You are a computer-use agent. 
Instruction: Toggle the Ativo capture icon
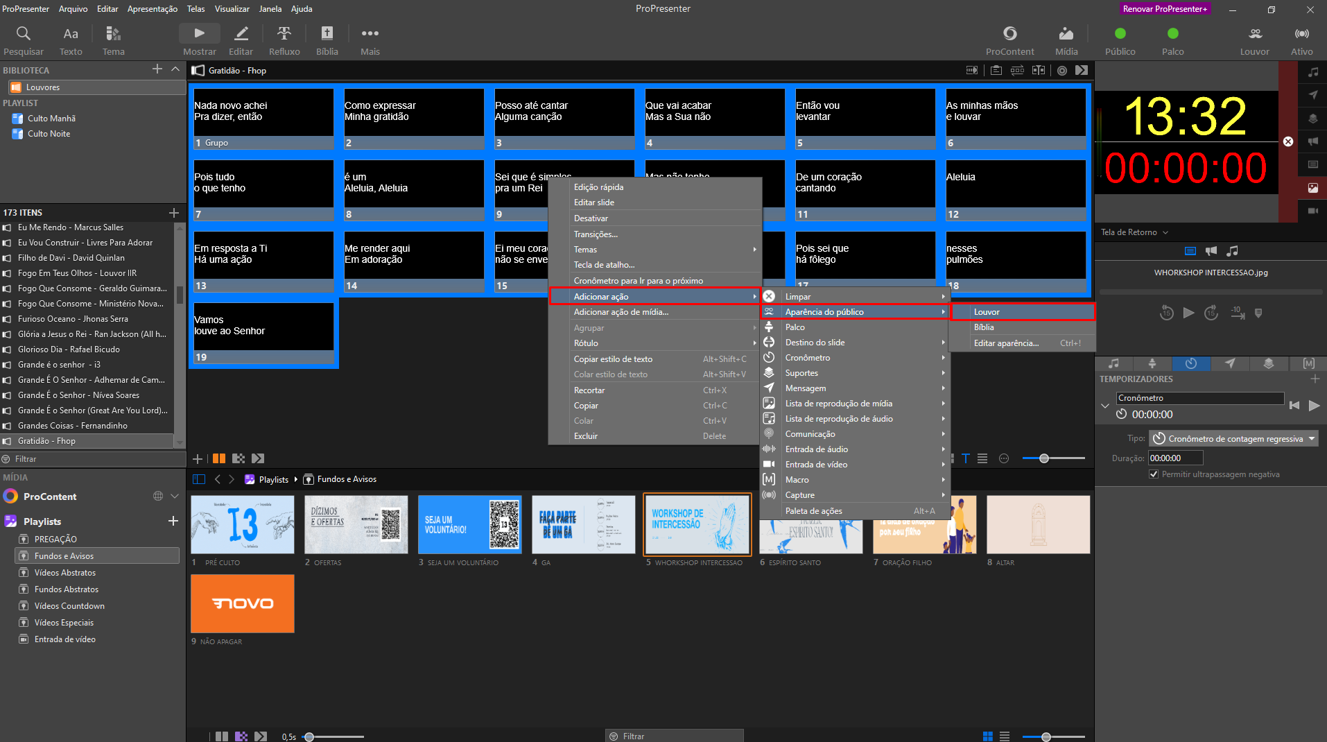coord(1301,40)
